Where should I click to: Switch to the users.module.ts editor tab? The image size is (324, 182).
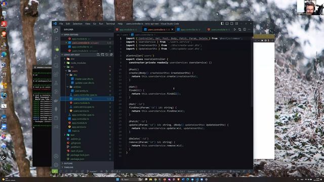point(219,29)
